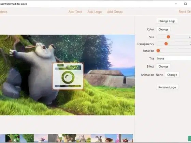Open the Tile dropdown showing None
Image resolution: width=191 pixels, height=143 pixels.
tap(174, 59)
